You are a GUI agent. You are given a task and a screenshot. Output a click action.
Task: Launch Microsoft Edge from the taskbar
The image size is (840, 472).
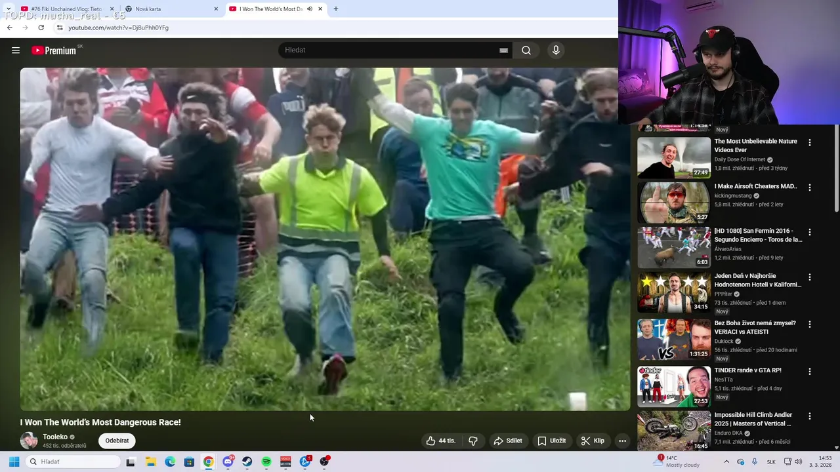170,462
